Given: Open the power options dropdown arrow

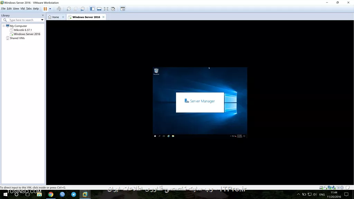Looking at the screenshot, I should point(50,9).
